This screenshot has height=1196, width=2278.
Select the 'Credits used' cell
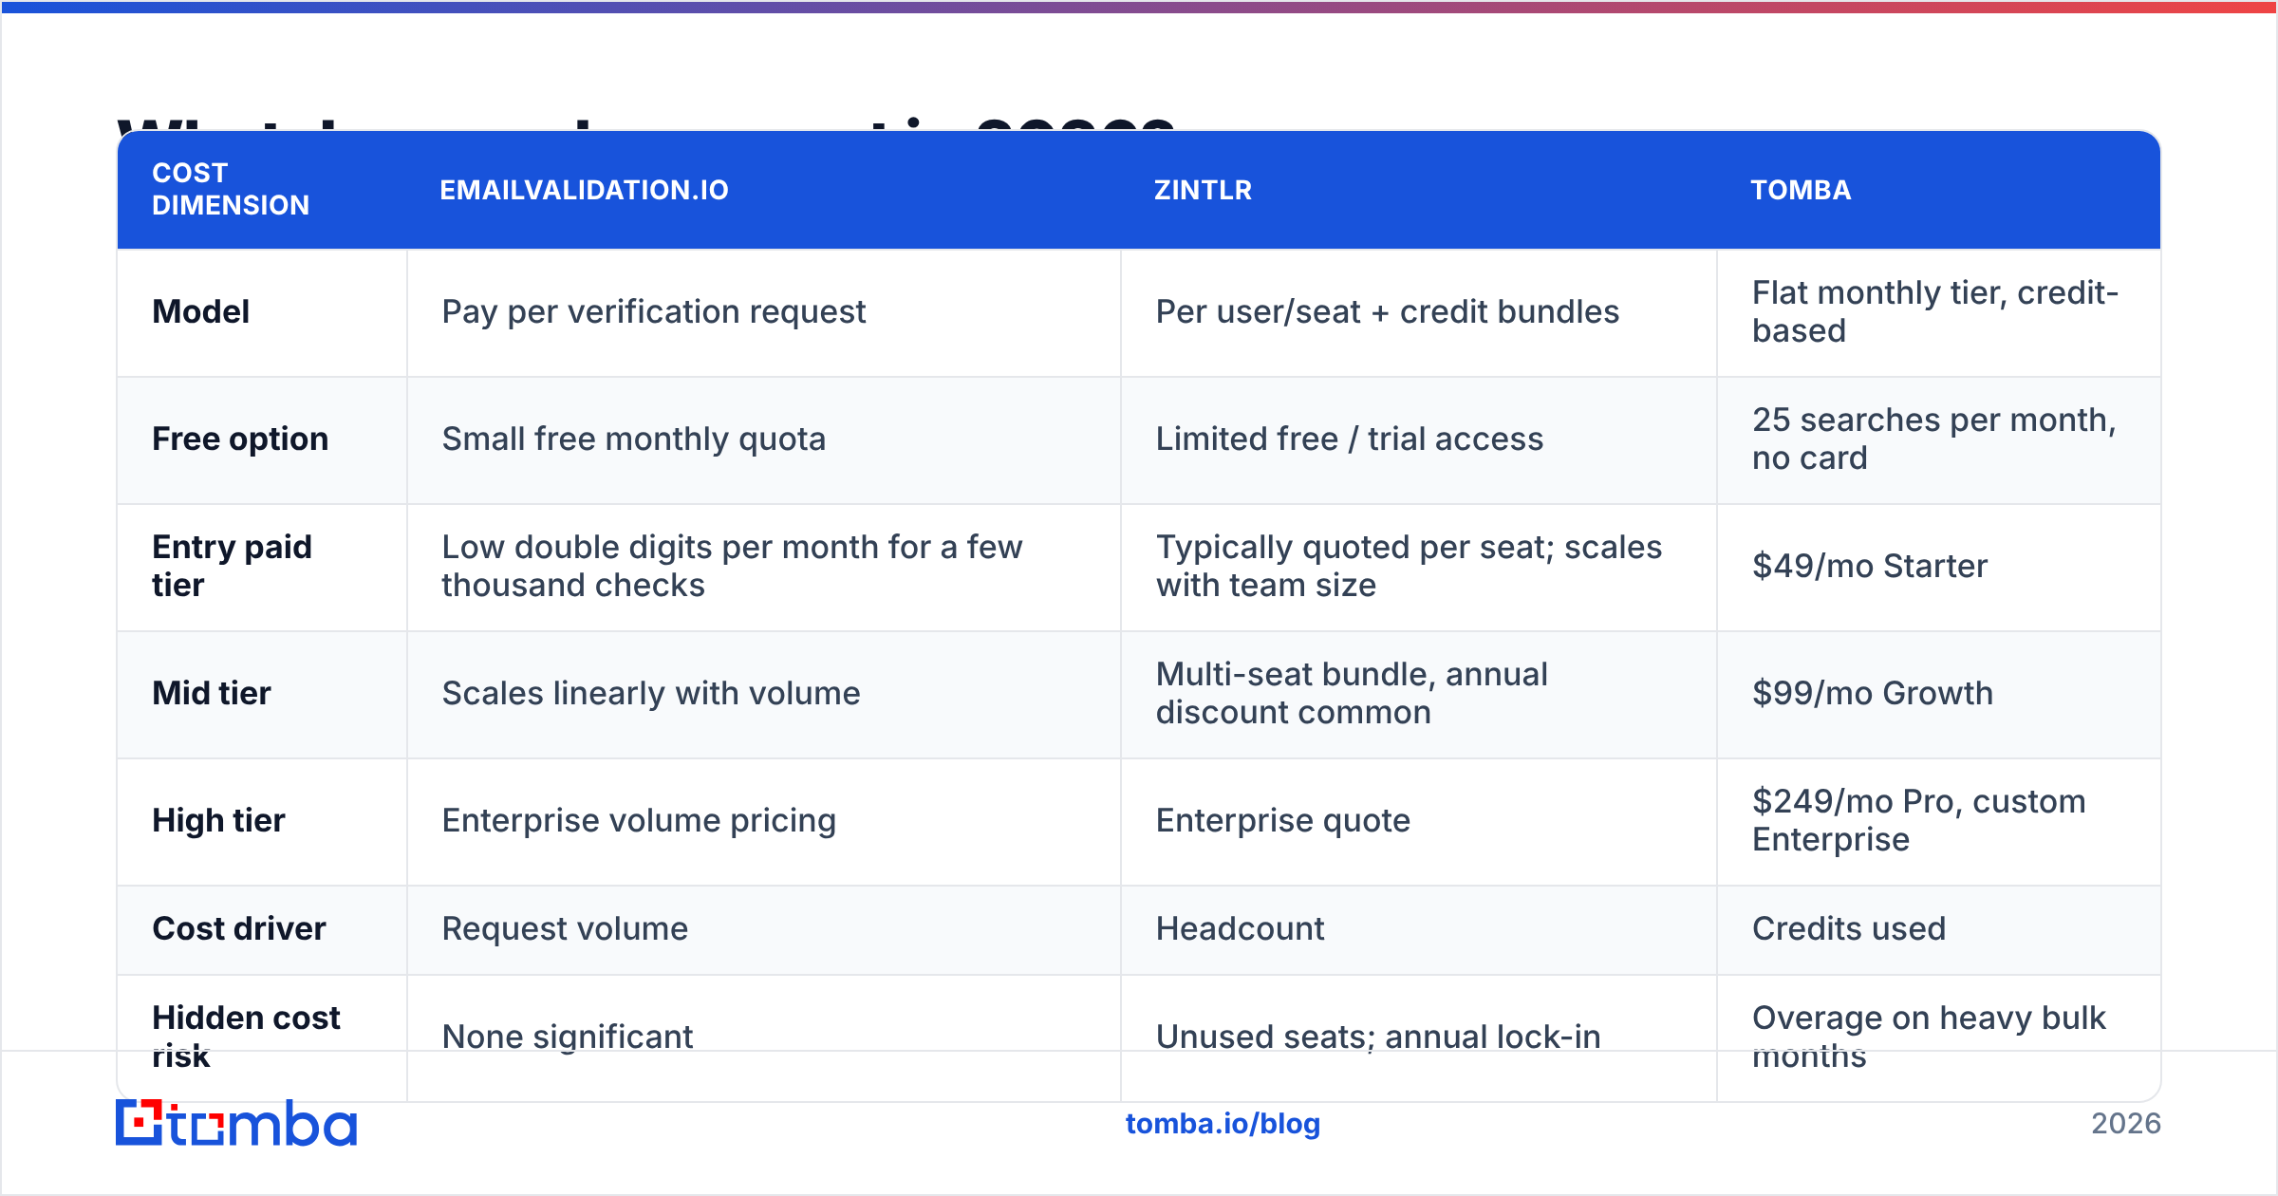[x=1938, y=929]
